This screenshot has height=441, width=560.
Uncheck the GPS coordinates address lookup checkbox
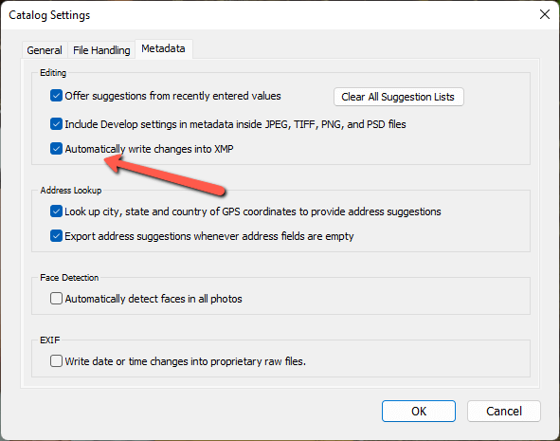56,211
